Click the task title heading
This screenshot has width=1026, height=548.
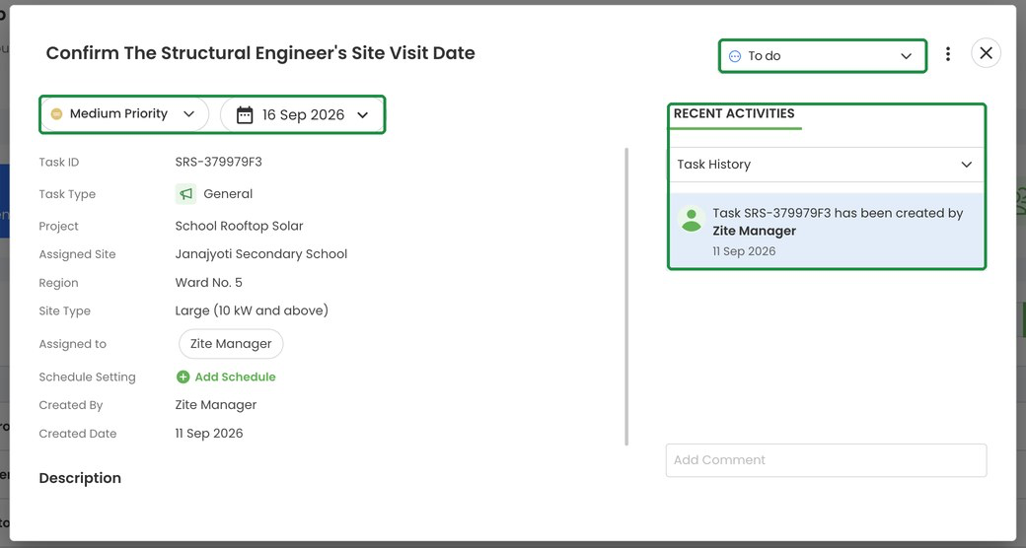[x=260, y=53]
